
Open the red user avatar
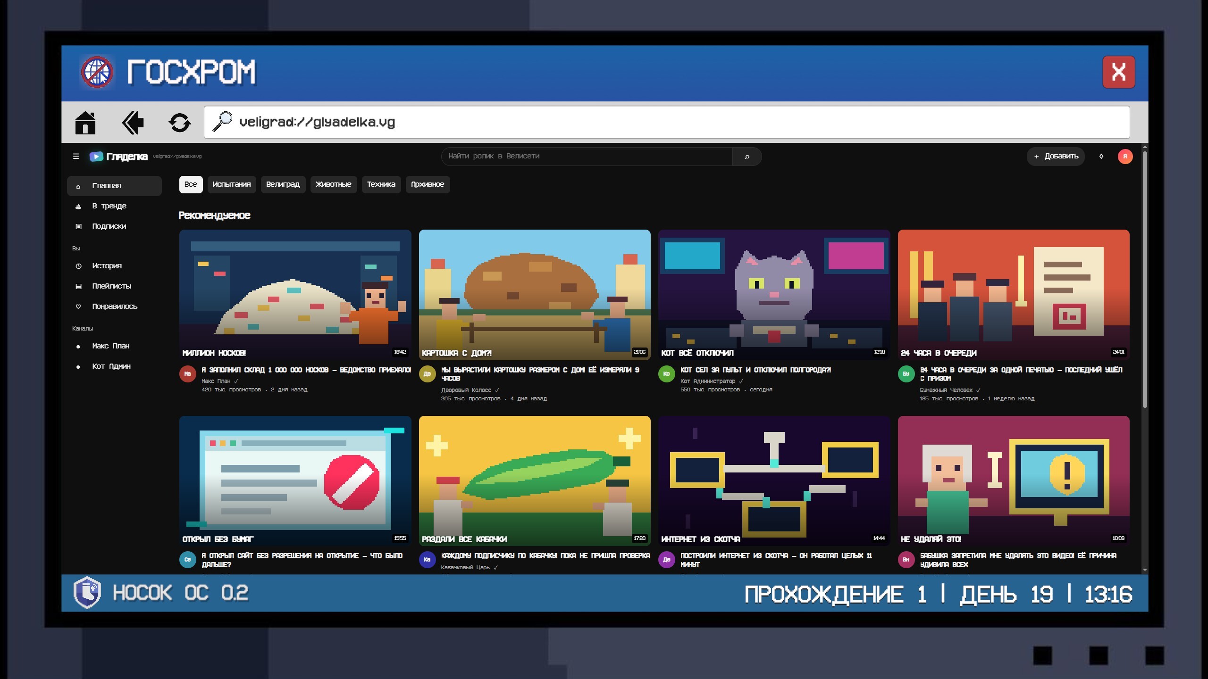click(x=1125, y=156)
